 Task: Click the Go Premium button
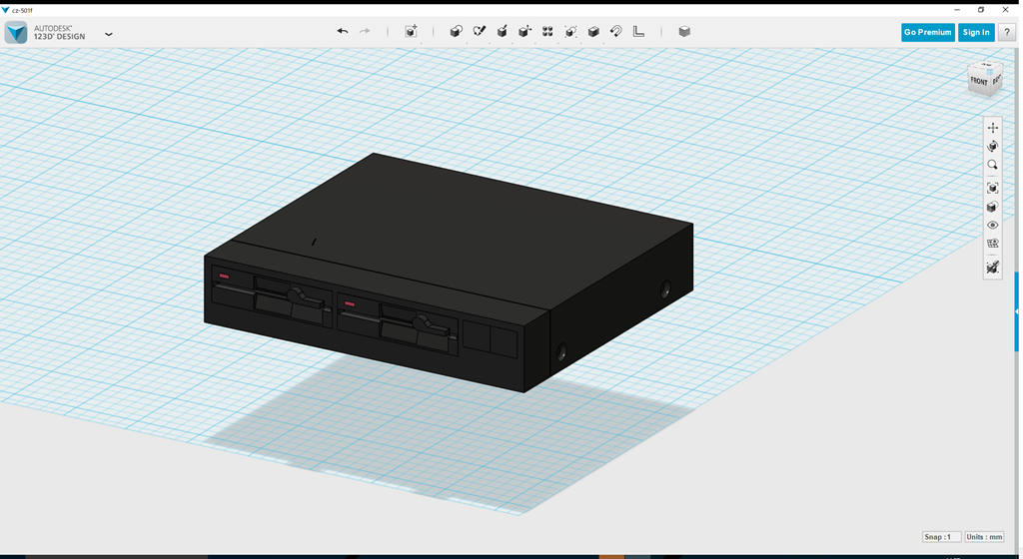[927, 32]
